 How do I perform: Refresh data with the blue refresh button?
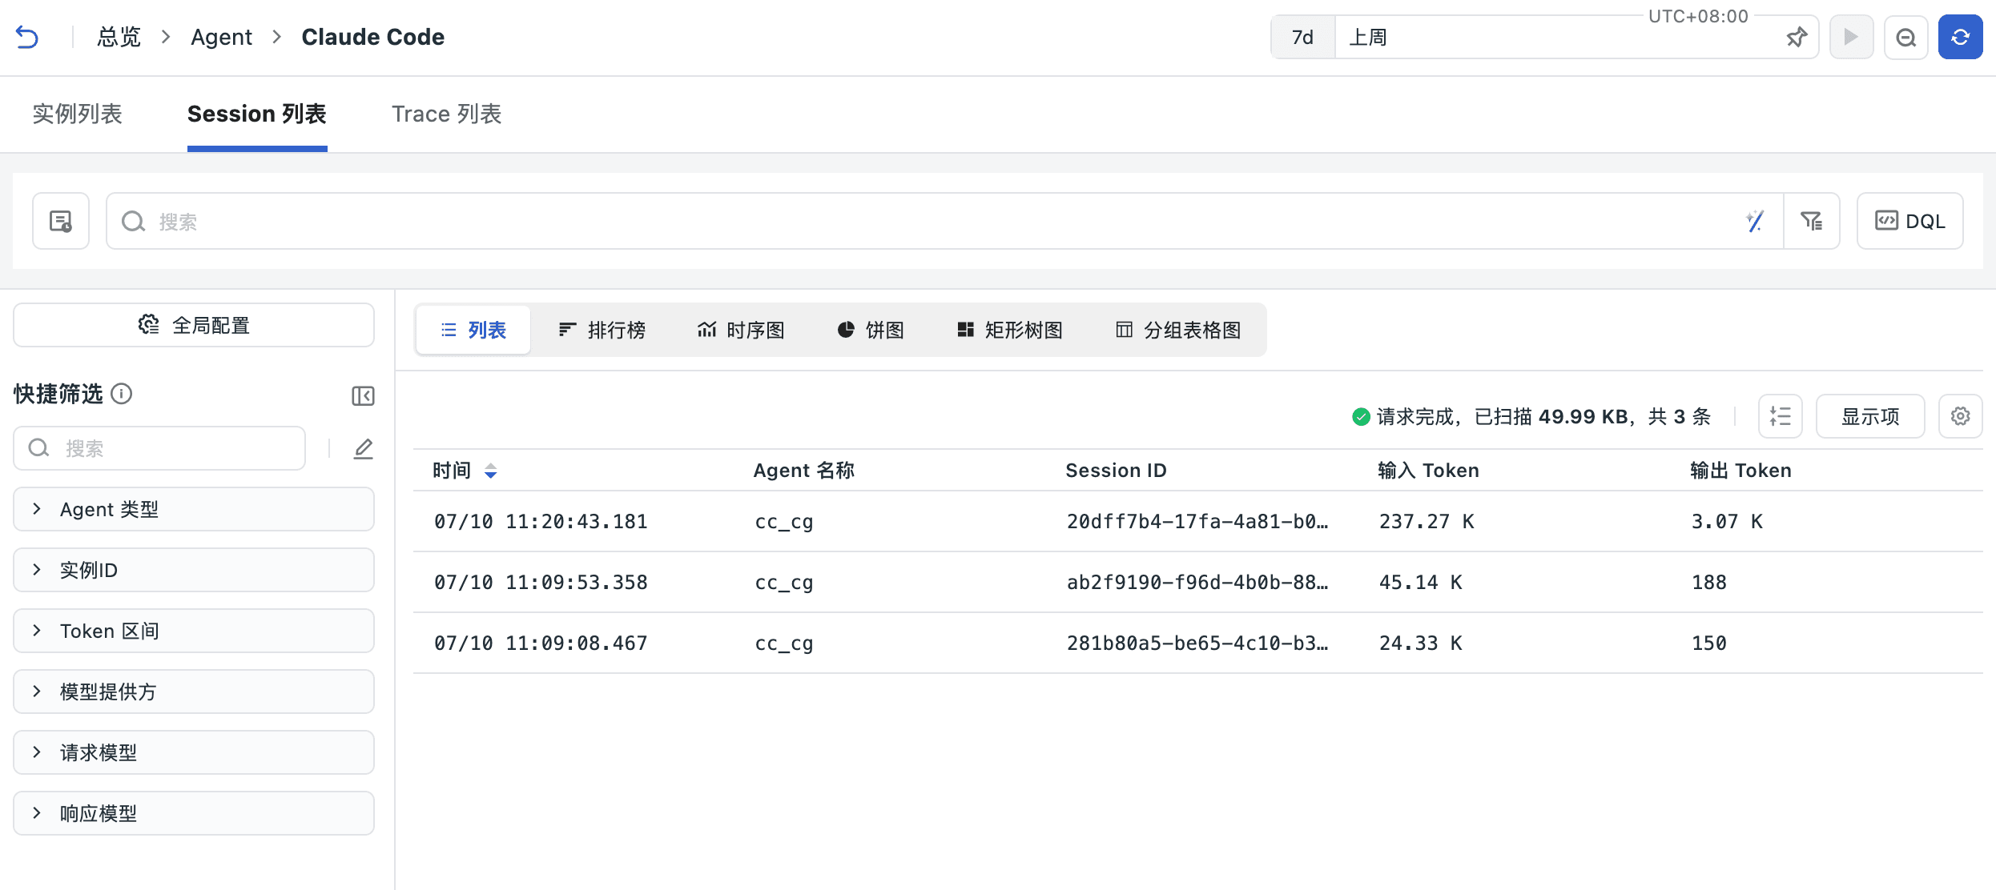(x=1960, y=38)
